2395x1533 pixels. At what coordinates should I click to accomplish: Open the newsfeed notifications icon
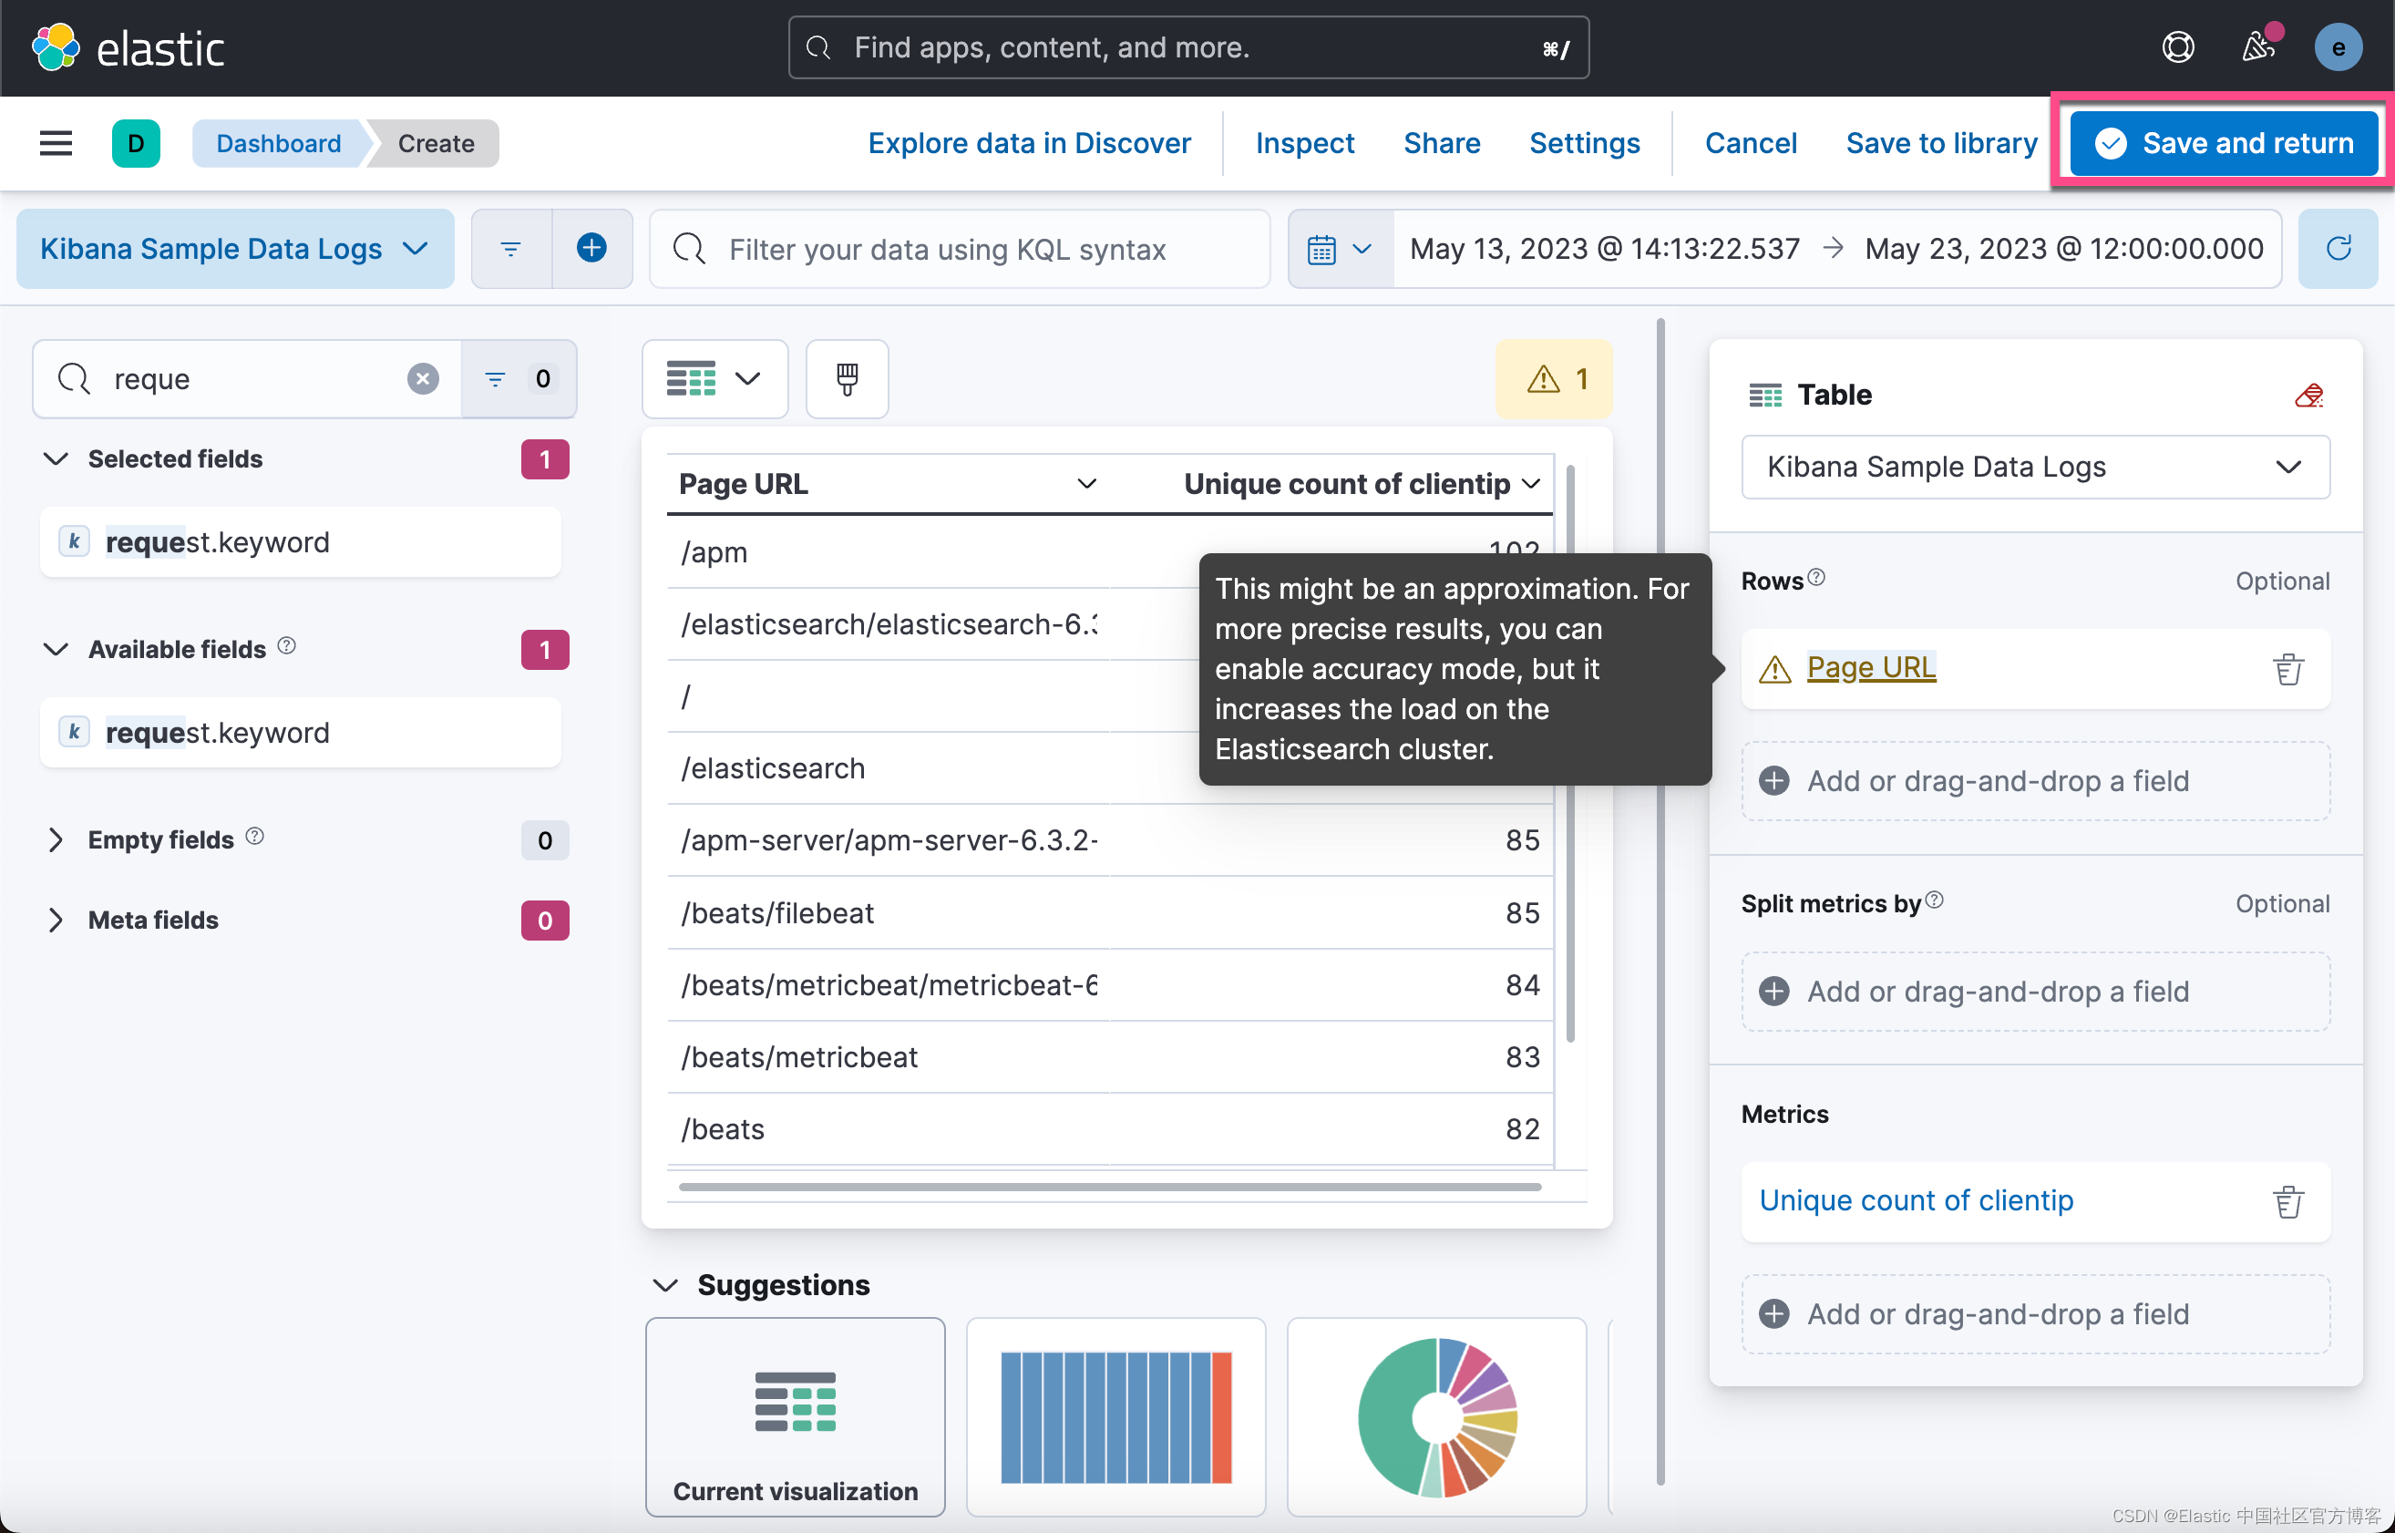click(2257, 46)
